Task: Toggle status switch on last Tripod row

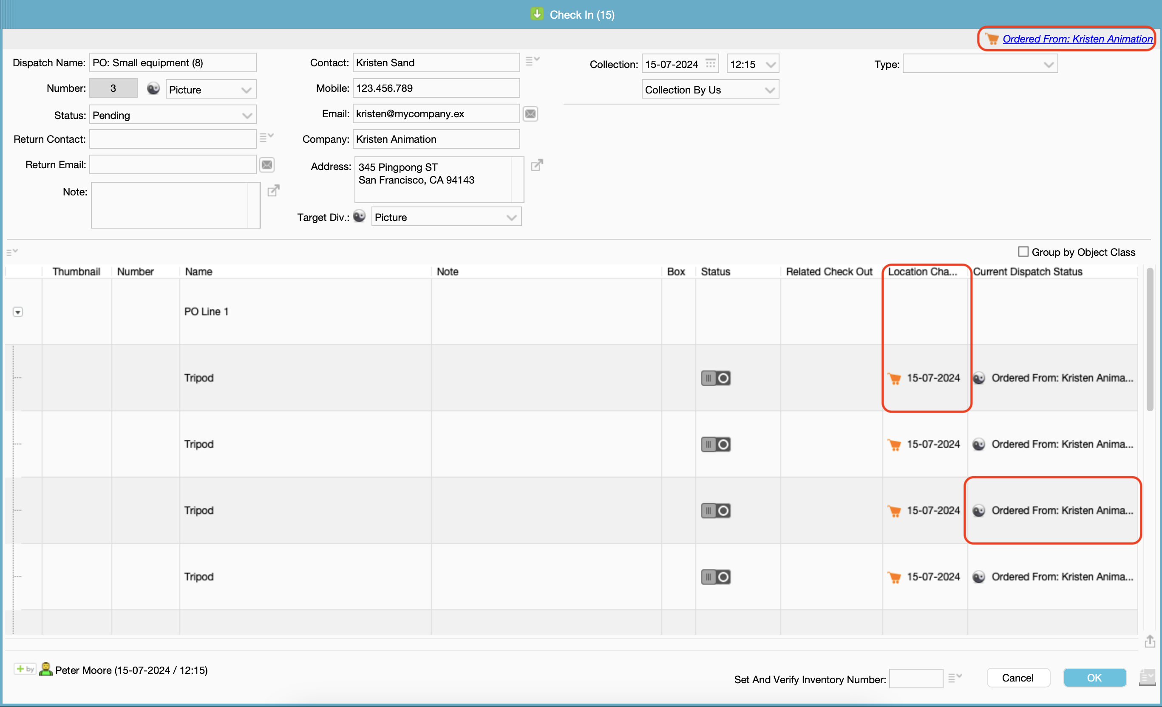Action: 715,577
